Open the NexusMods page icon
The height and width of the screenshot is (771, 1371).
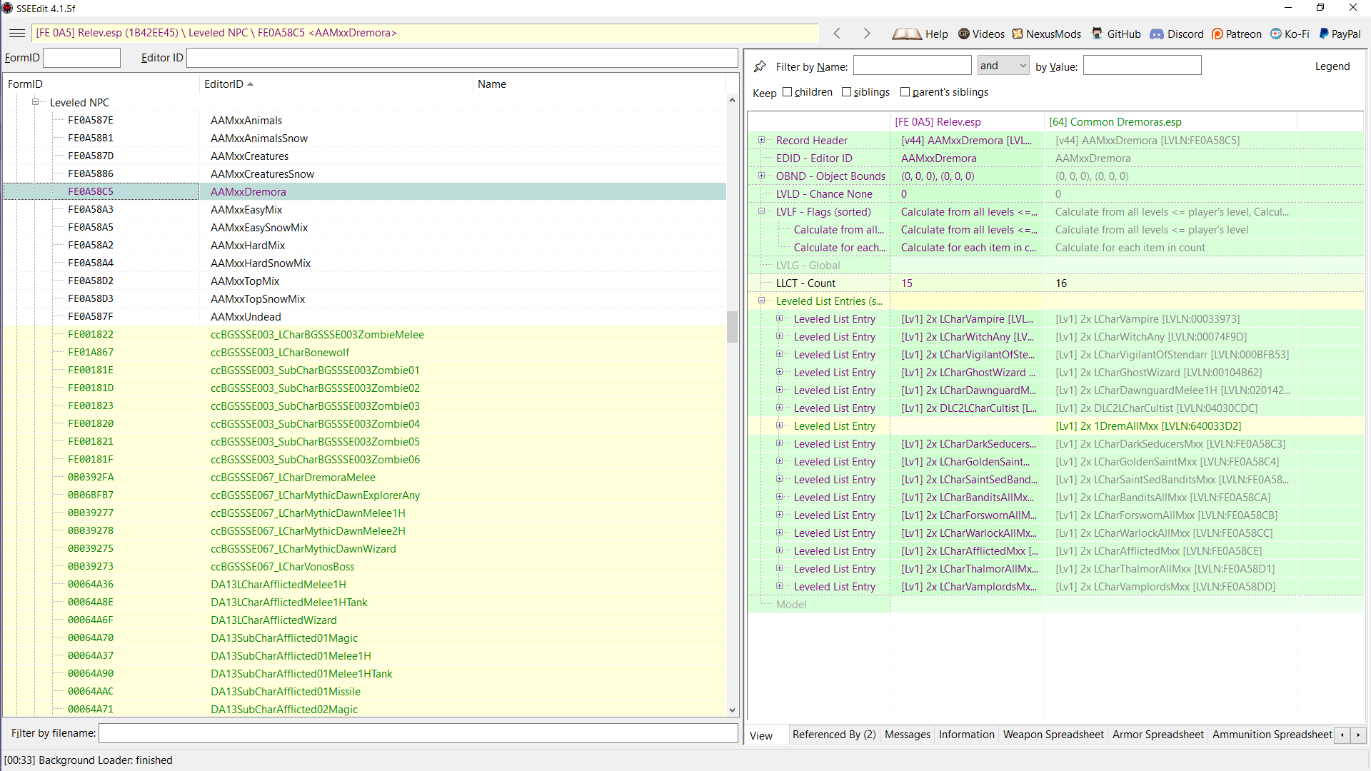coord(1018,34)
